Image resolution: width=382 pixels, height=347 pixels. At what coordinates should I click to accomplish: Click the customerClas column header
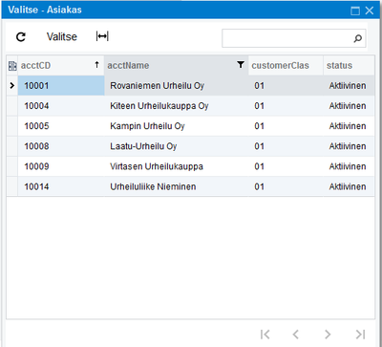point(286,65)
